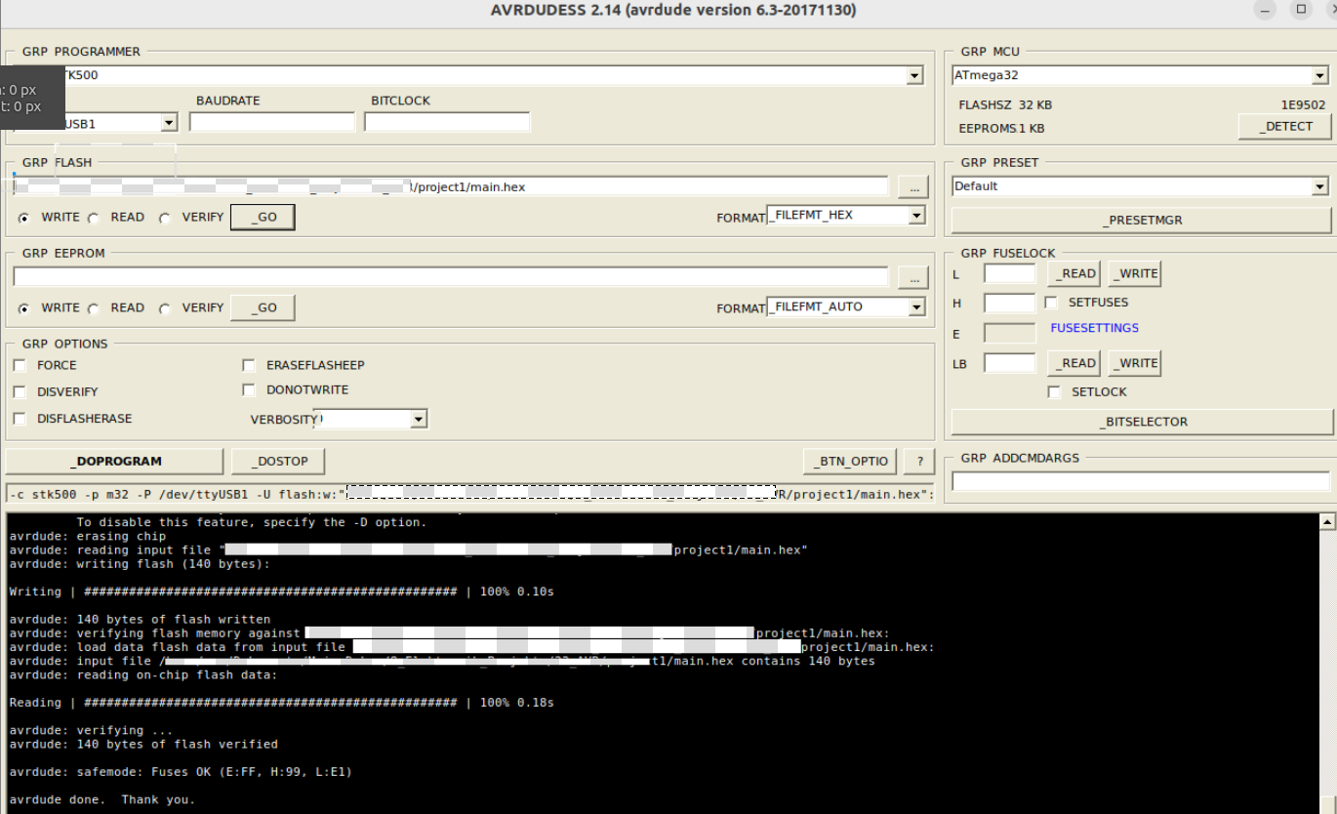Screen dimensions: 1337x814
Task: Click the L fuse input field
Action: pos(1009,273)
